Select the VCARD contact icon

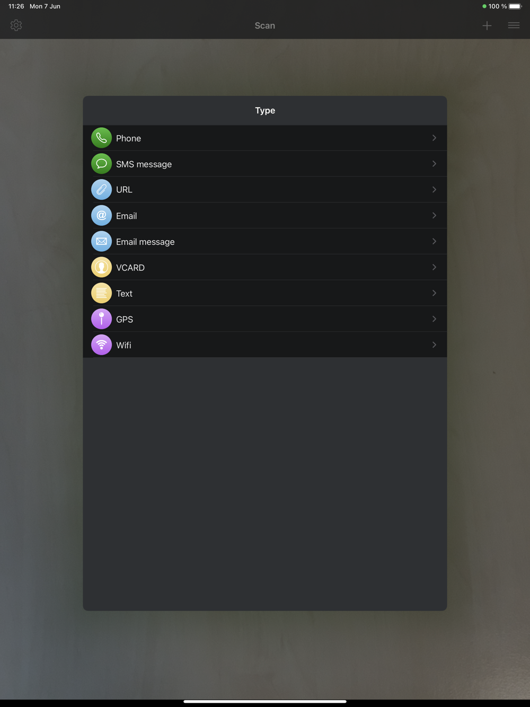(x=101, y=268)
